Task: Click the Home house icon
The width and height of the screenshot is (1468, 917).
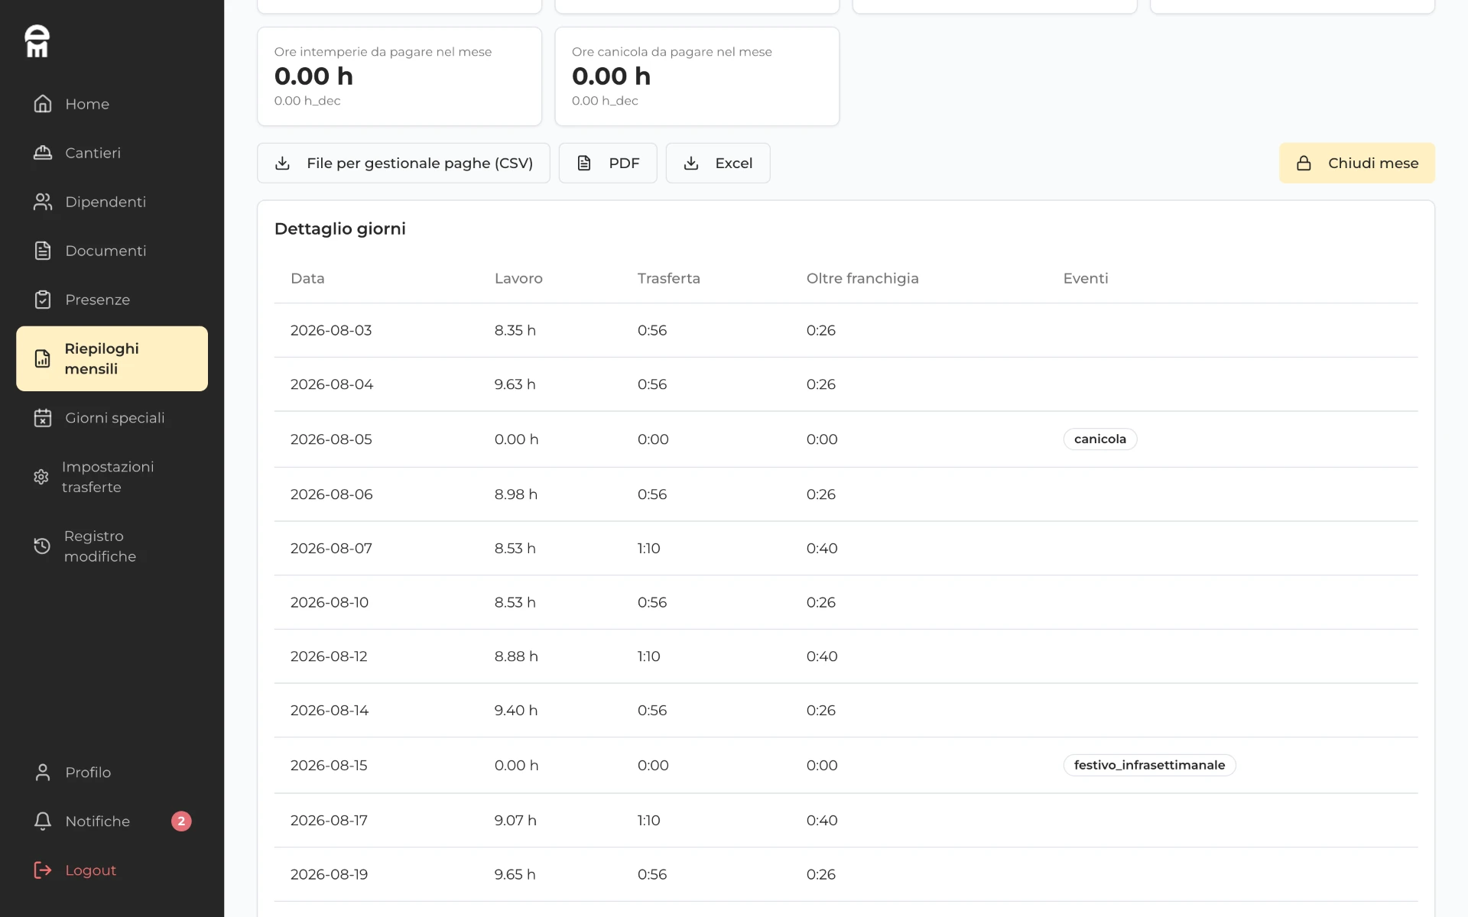Action: click(x=43, y=104)
